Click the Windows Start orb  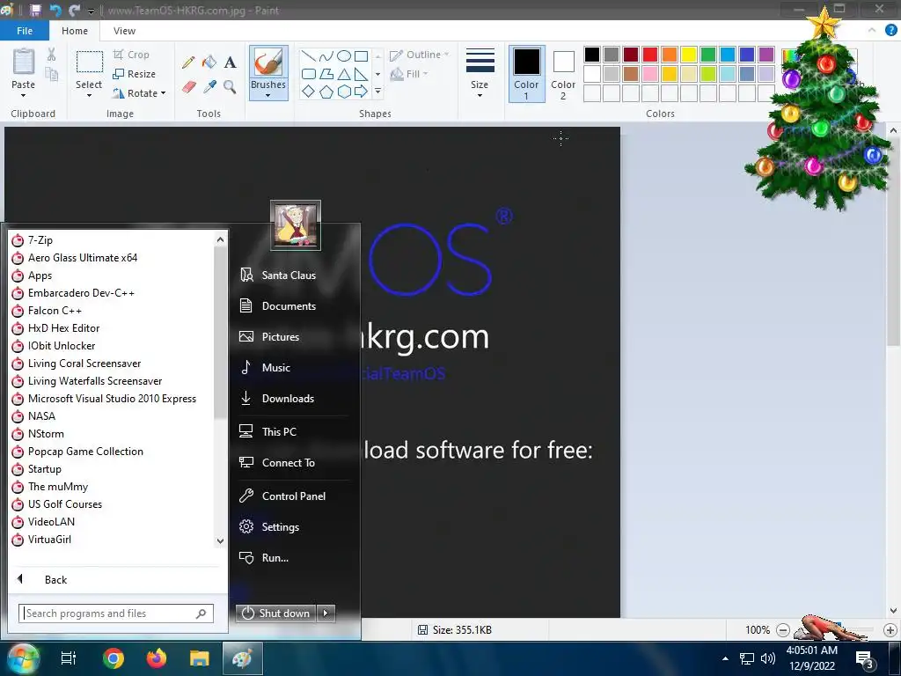(22, 658)
